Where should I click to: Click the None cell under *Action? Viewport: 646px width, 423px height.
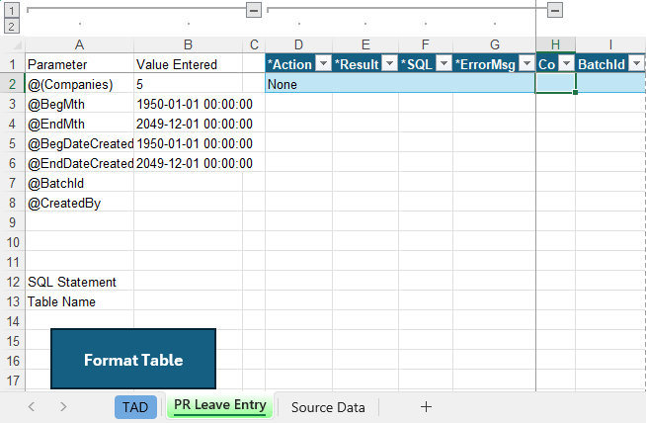point(298,84)
